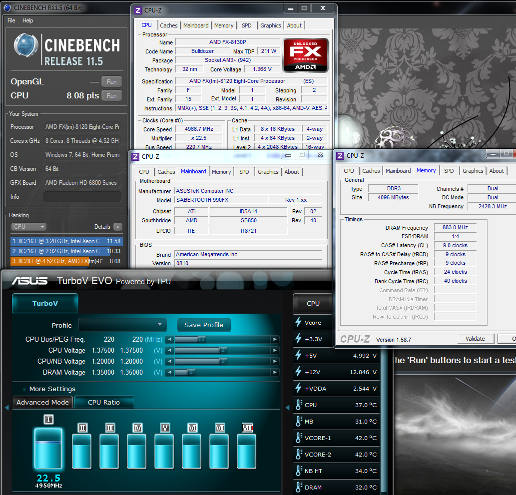Click left collapse arrow beside Advanced Mode
Viewport: 516px width, 495px height.
click(6, 408)
